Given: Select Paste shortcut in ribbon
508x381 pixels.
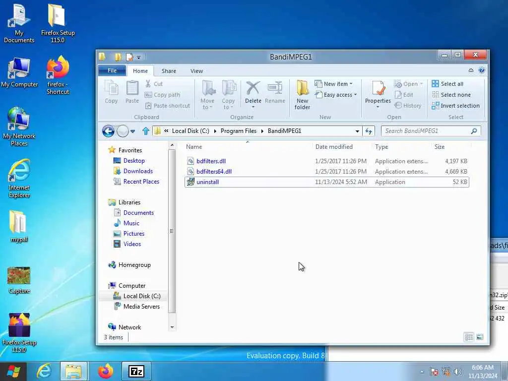Looking at the screenshot, I should pyautogui.click(x=168, y=106).
